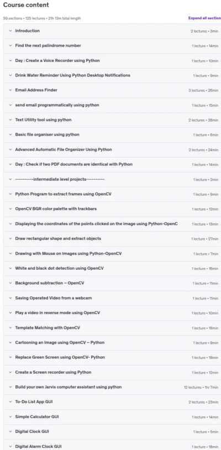Open Build your own Jarvis assistant section

[x=112, y=387]
